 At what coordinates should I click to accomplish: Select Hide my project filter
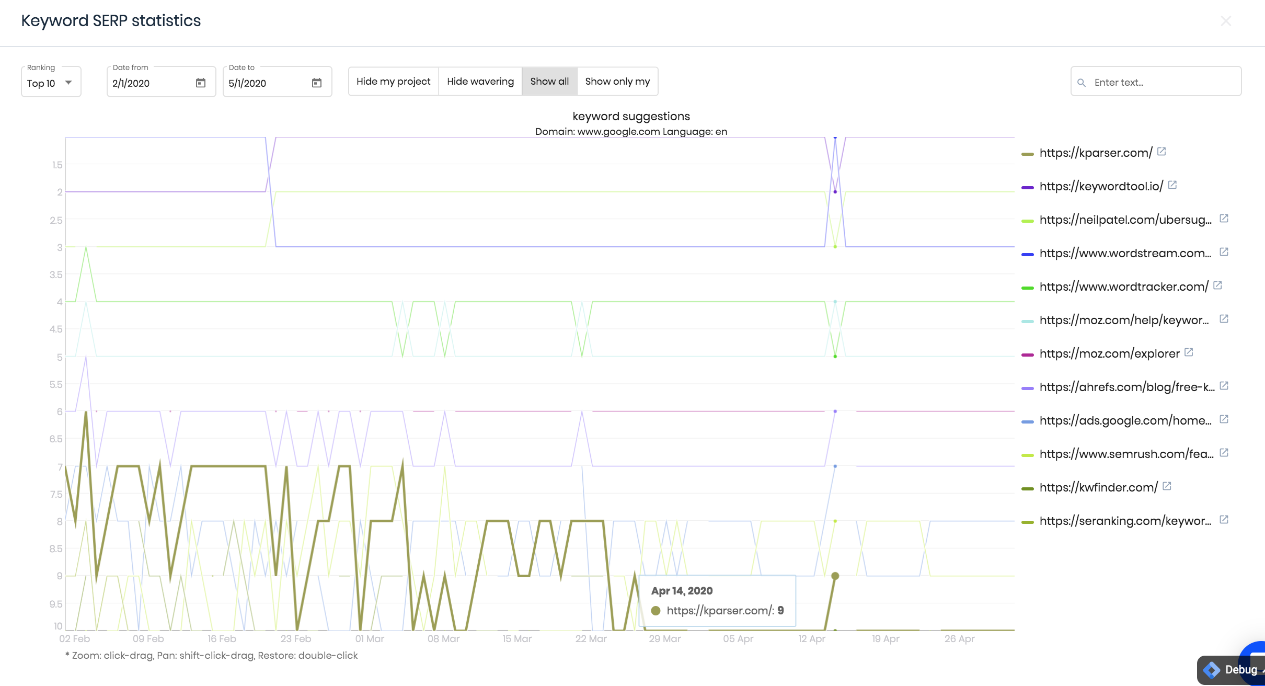394,82
